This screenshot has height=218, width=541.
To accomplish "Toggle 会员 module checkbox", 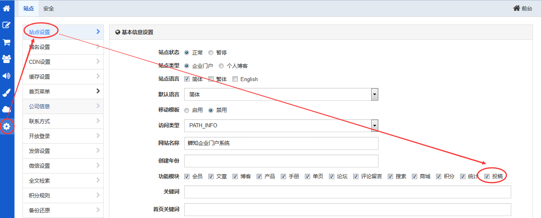I will (187, 176).
